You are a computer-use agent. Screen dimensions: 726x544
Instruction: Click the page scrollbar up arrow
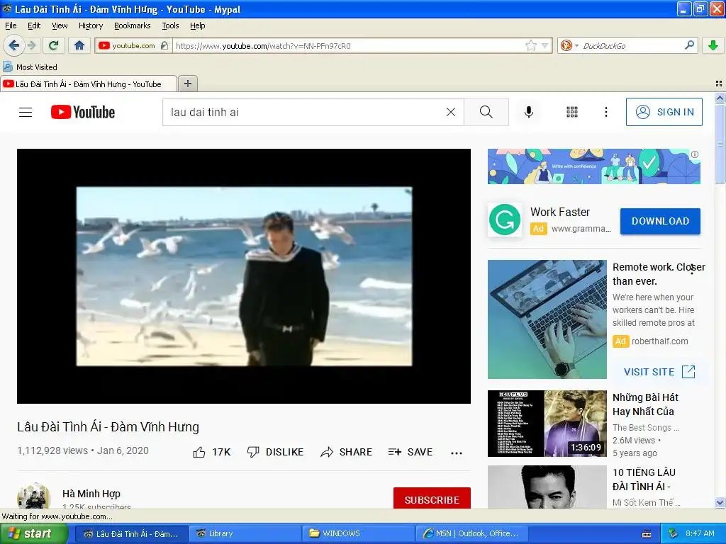coord(720,98)
